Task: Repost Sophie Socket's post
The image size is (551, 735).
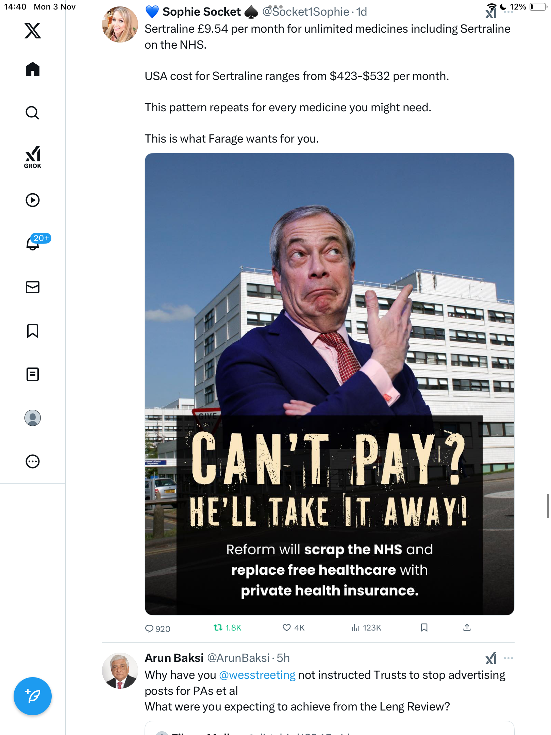Action: click(x=227, y=628)
